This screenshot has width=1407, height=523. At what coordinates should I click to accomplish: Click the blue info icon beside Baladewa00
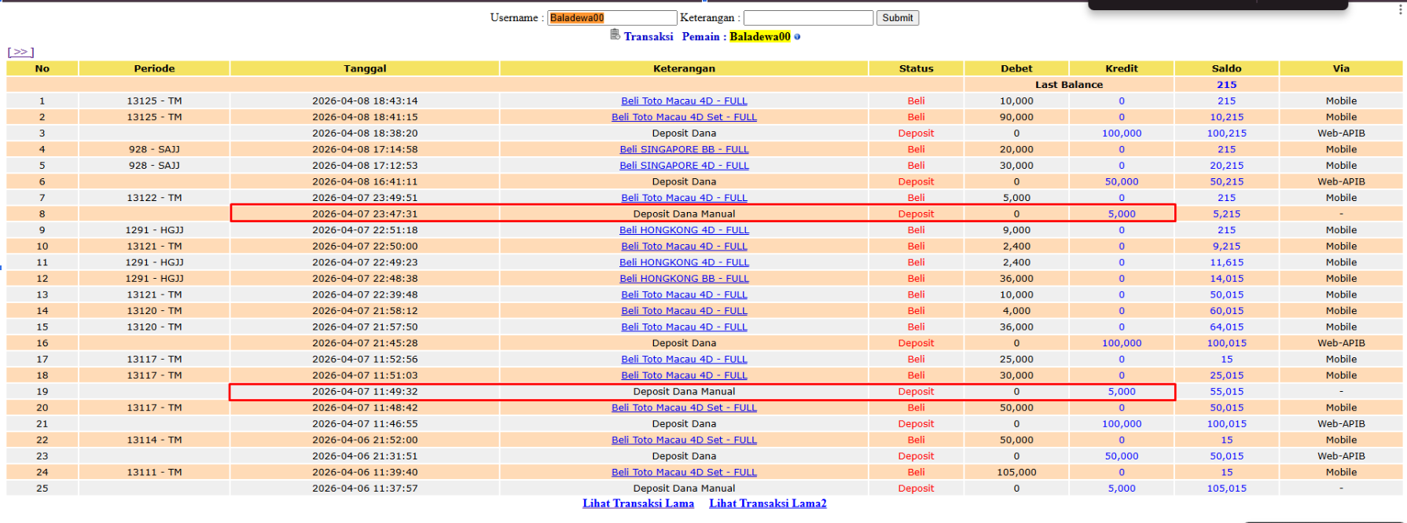click(x=797, y=37)
